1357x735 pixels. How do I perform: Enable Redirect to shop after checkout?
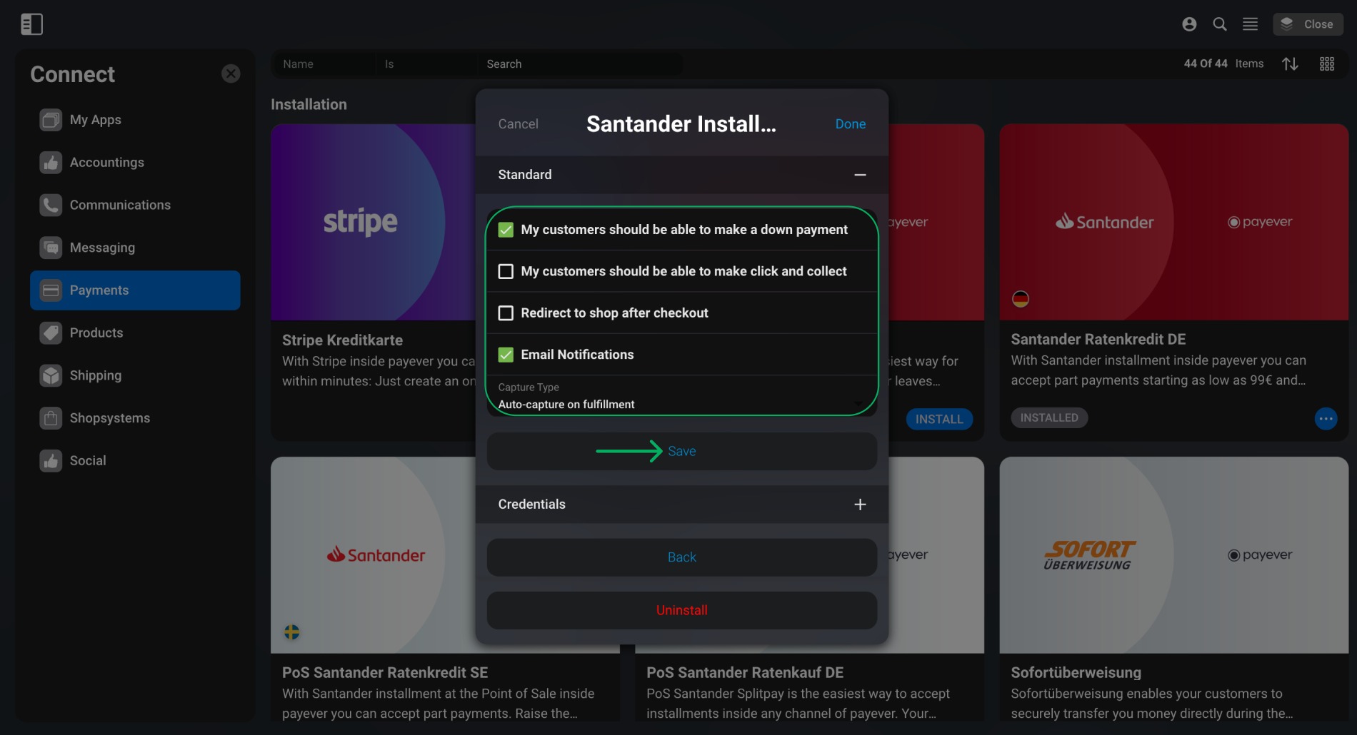(x=506, y=313)
